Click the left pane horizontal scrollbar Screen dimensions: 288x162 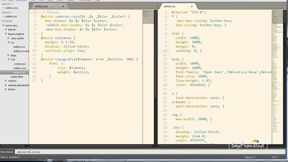(x=91, y=146)
